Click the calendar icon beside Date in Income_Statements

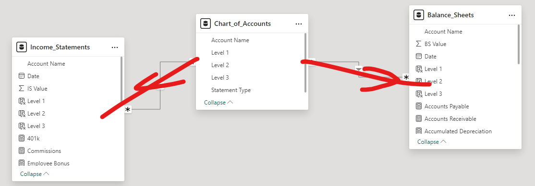click(x=22, y=76)
